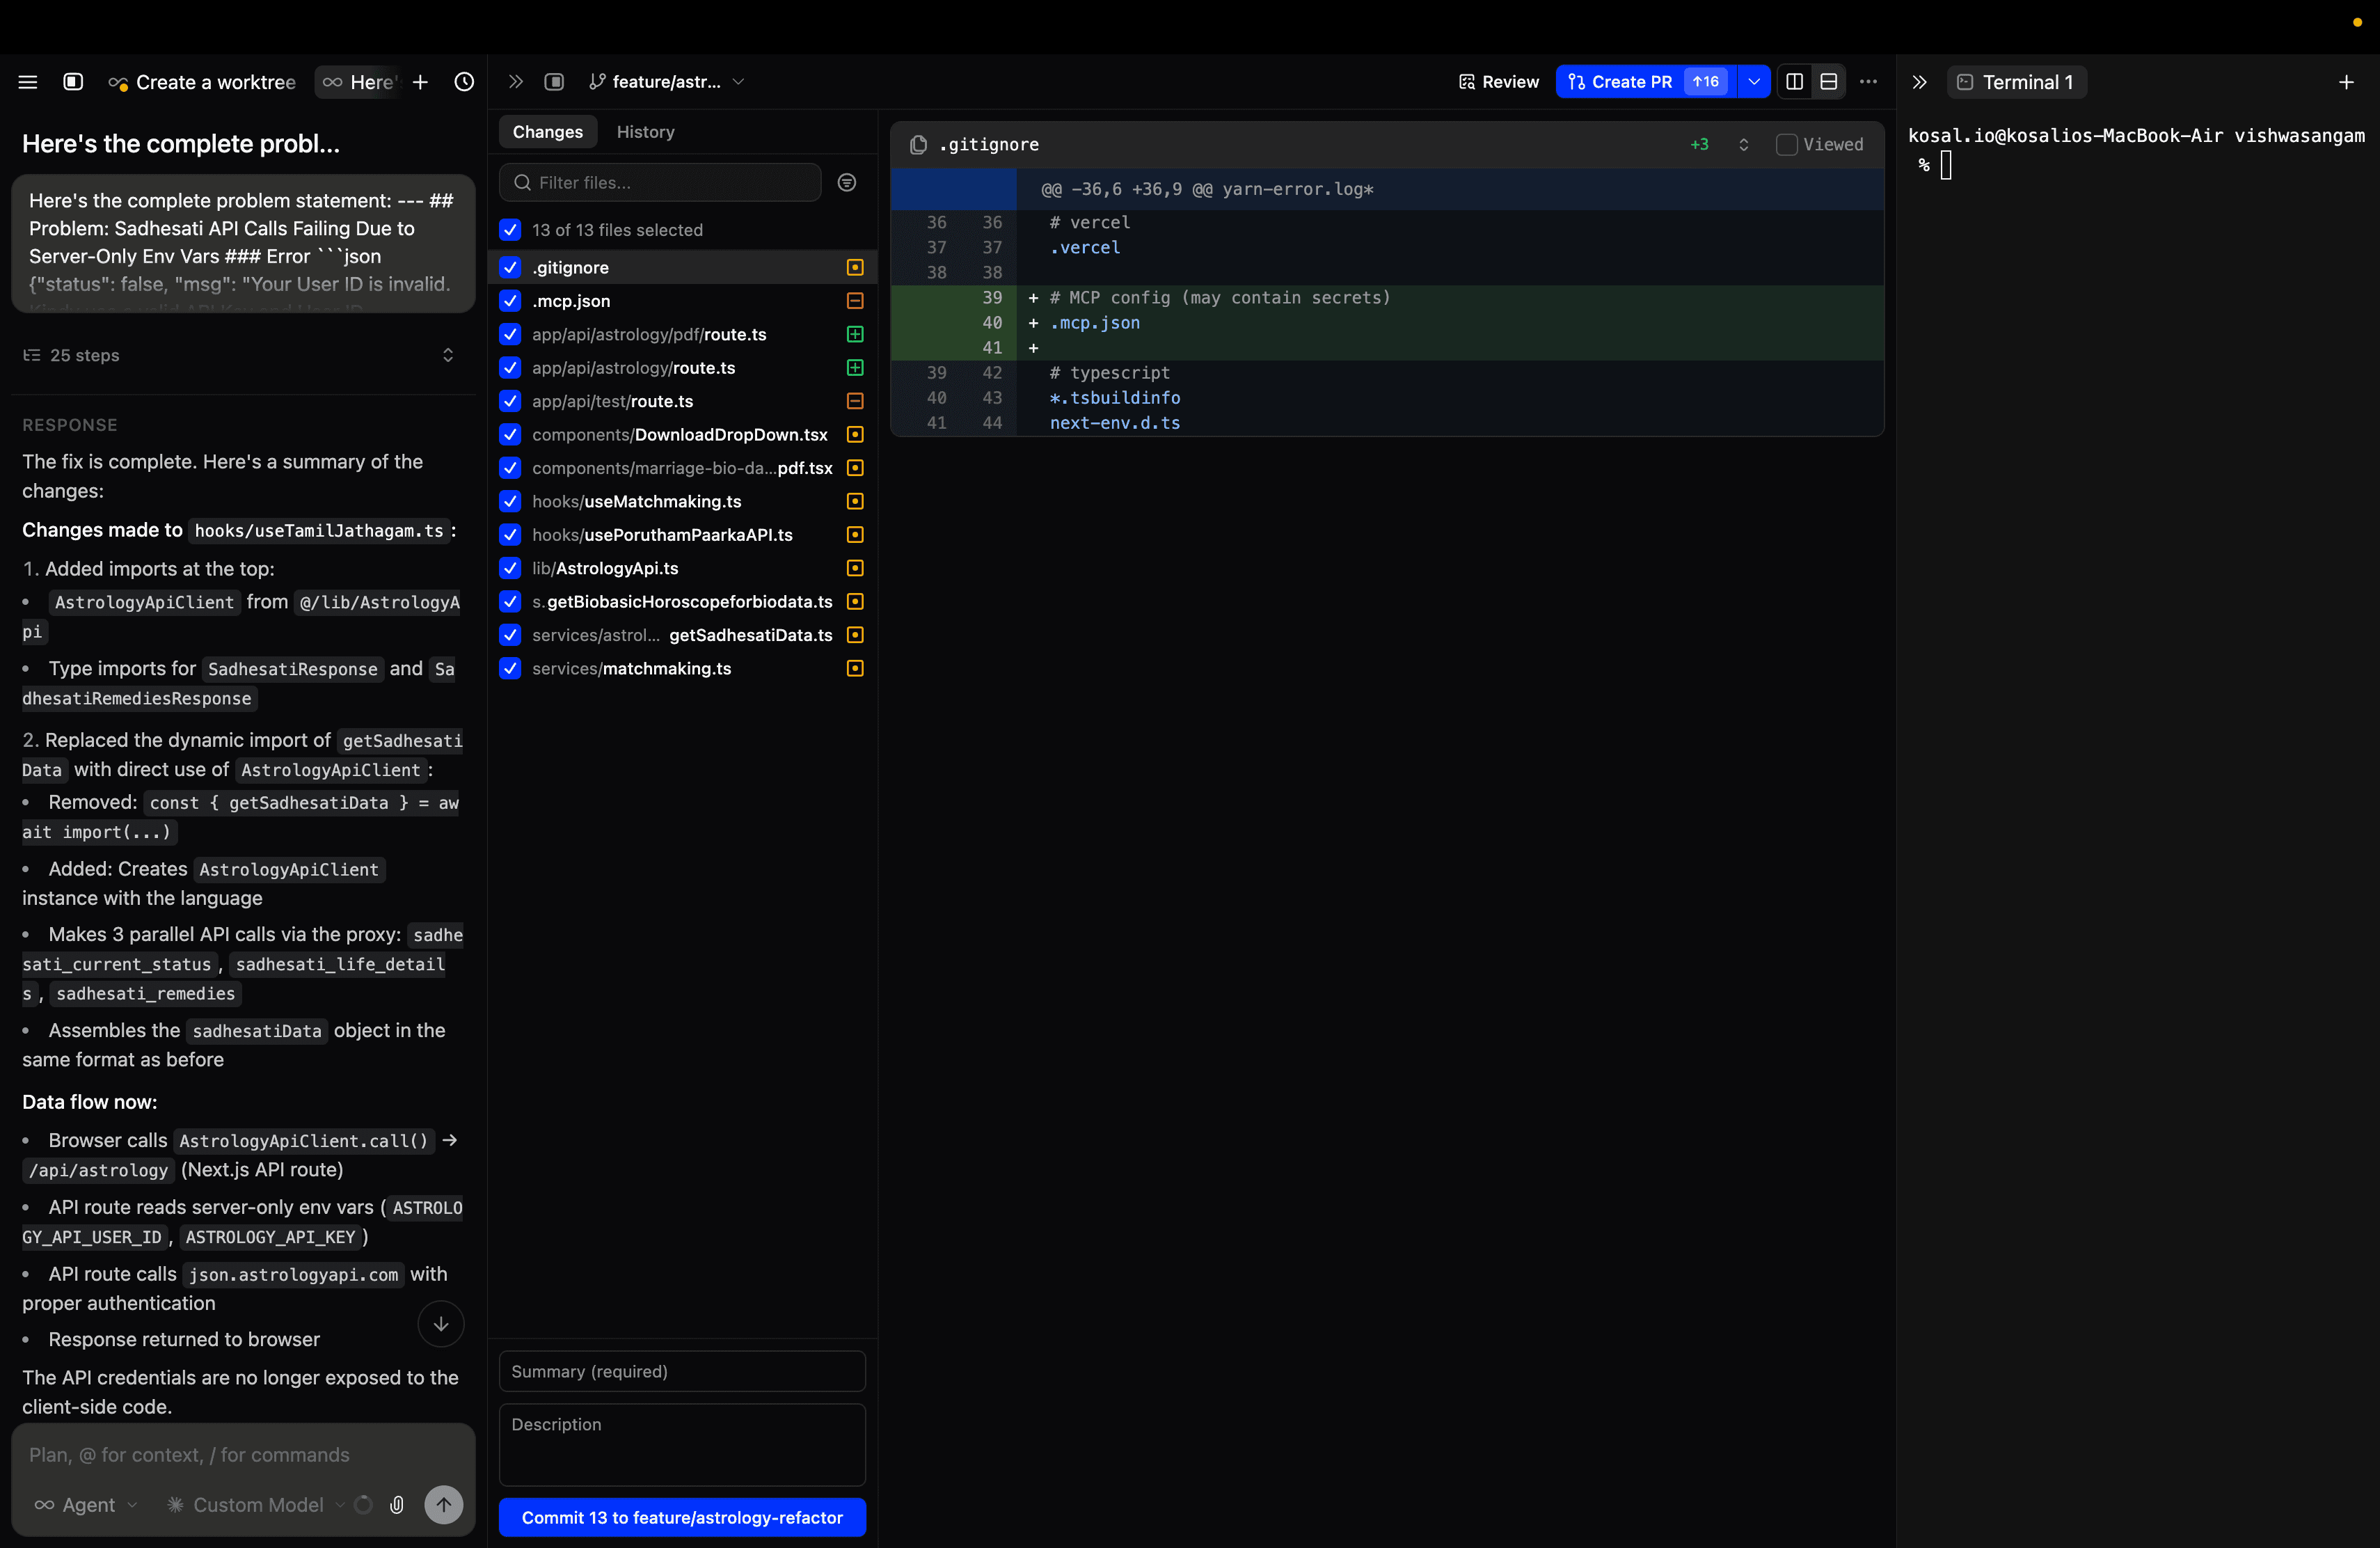Open the hamburger menu icon
This screenshot has width=2380, height=1548.
click(28, 82)
